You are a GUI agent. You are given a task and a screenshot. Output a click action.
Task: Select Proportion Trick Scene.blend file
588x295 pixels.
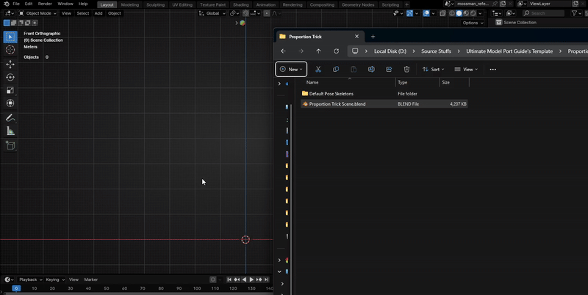[337, 104]
